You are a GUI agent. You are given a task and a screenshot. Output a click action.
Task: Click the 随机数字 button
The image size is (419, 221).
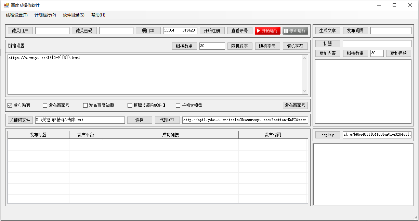tap(240, 46)
